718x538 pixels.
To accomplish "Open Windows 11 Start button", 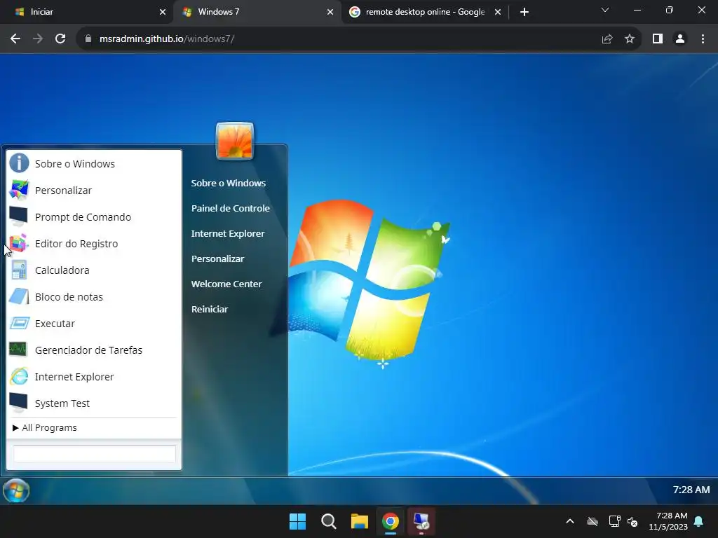I will 297,521.
